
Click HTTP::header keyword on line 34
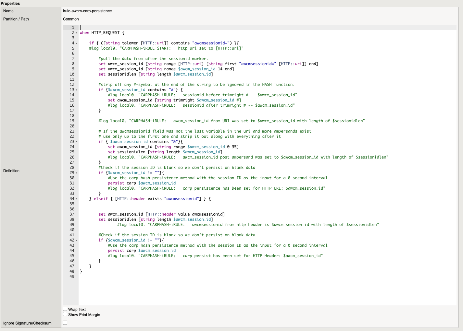pyautogui.click(x=131, y=199)
